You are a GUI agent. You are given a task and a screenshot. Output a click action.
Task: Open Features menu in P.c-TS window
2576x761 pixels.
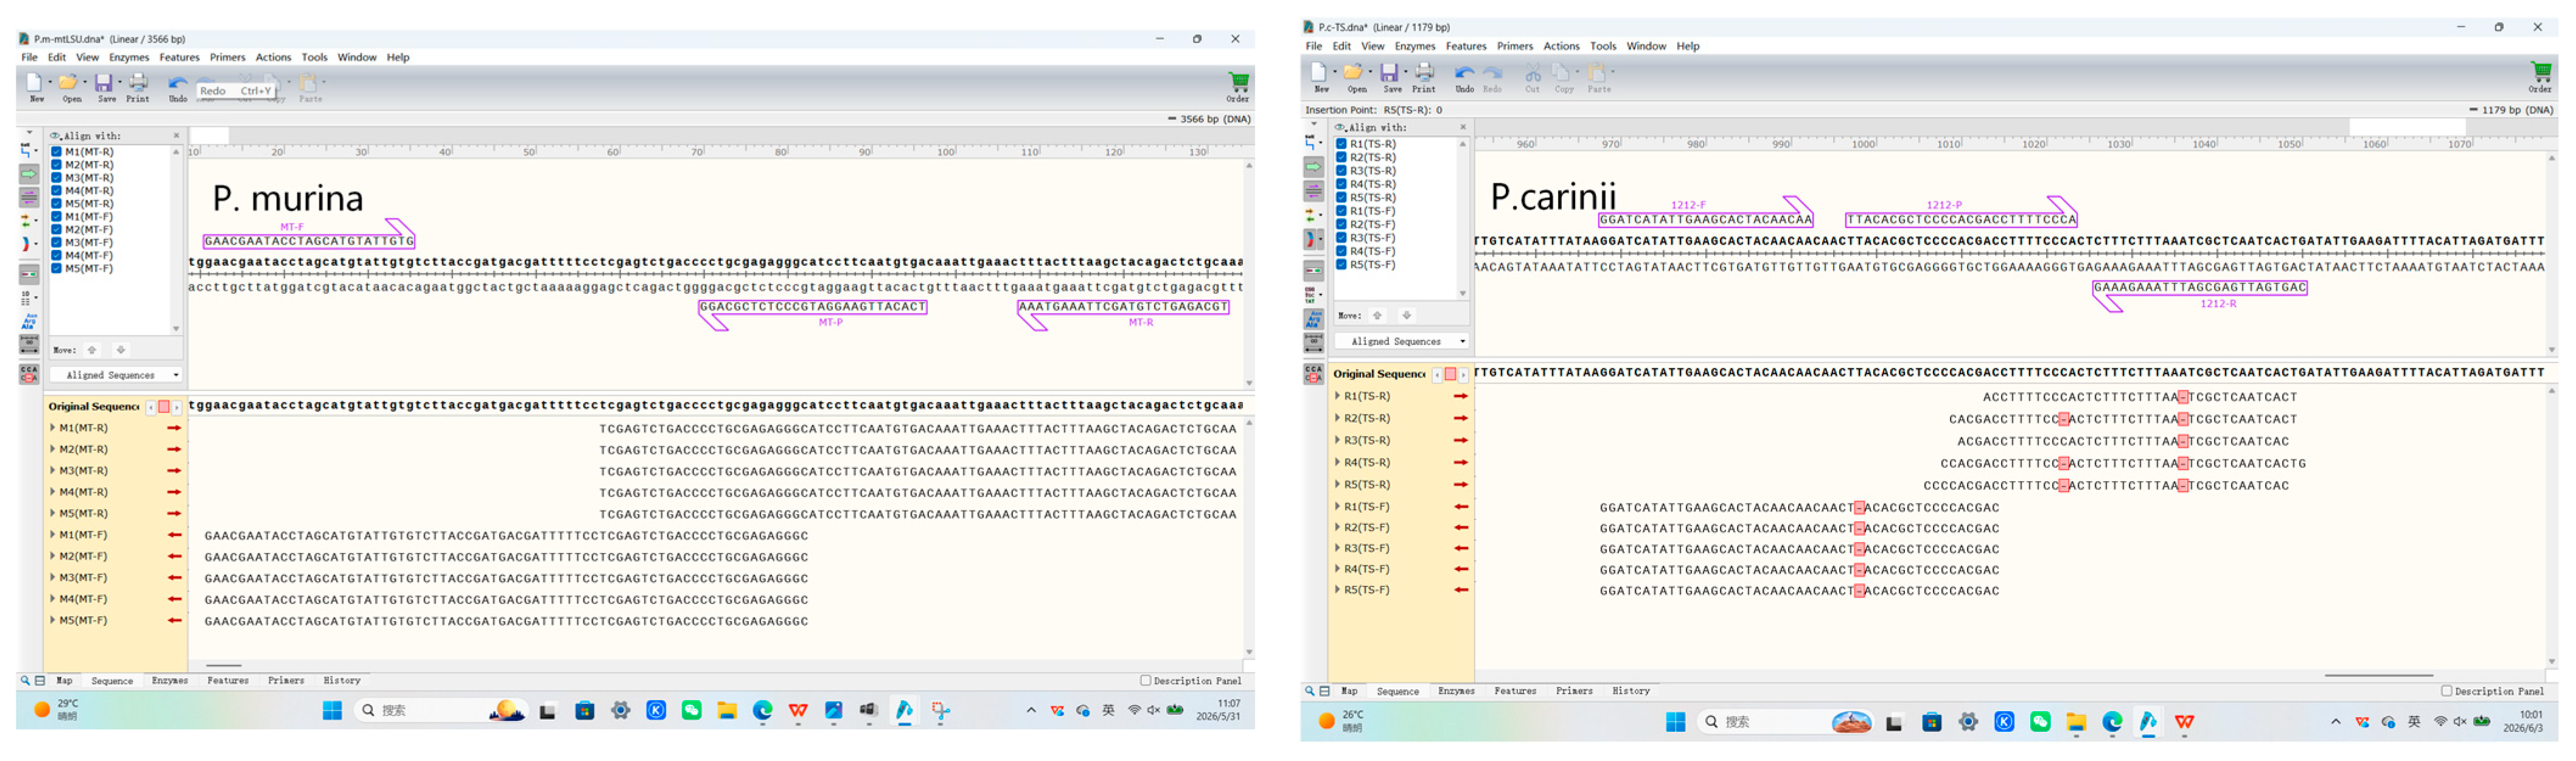[x=1466, y=46]
